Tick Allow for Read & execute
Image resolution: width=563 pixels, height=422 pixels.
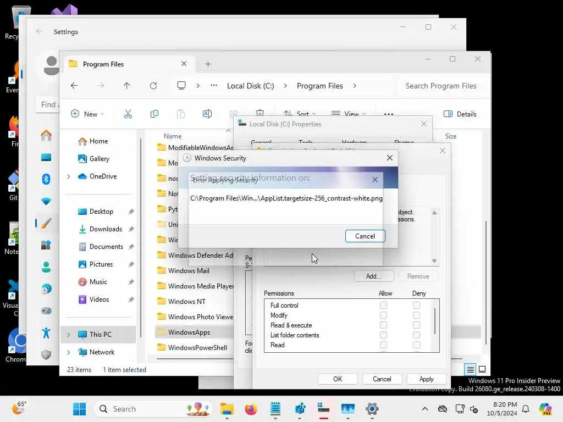[383, 325]
